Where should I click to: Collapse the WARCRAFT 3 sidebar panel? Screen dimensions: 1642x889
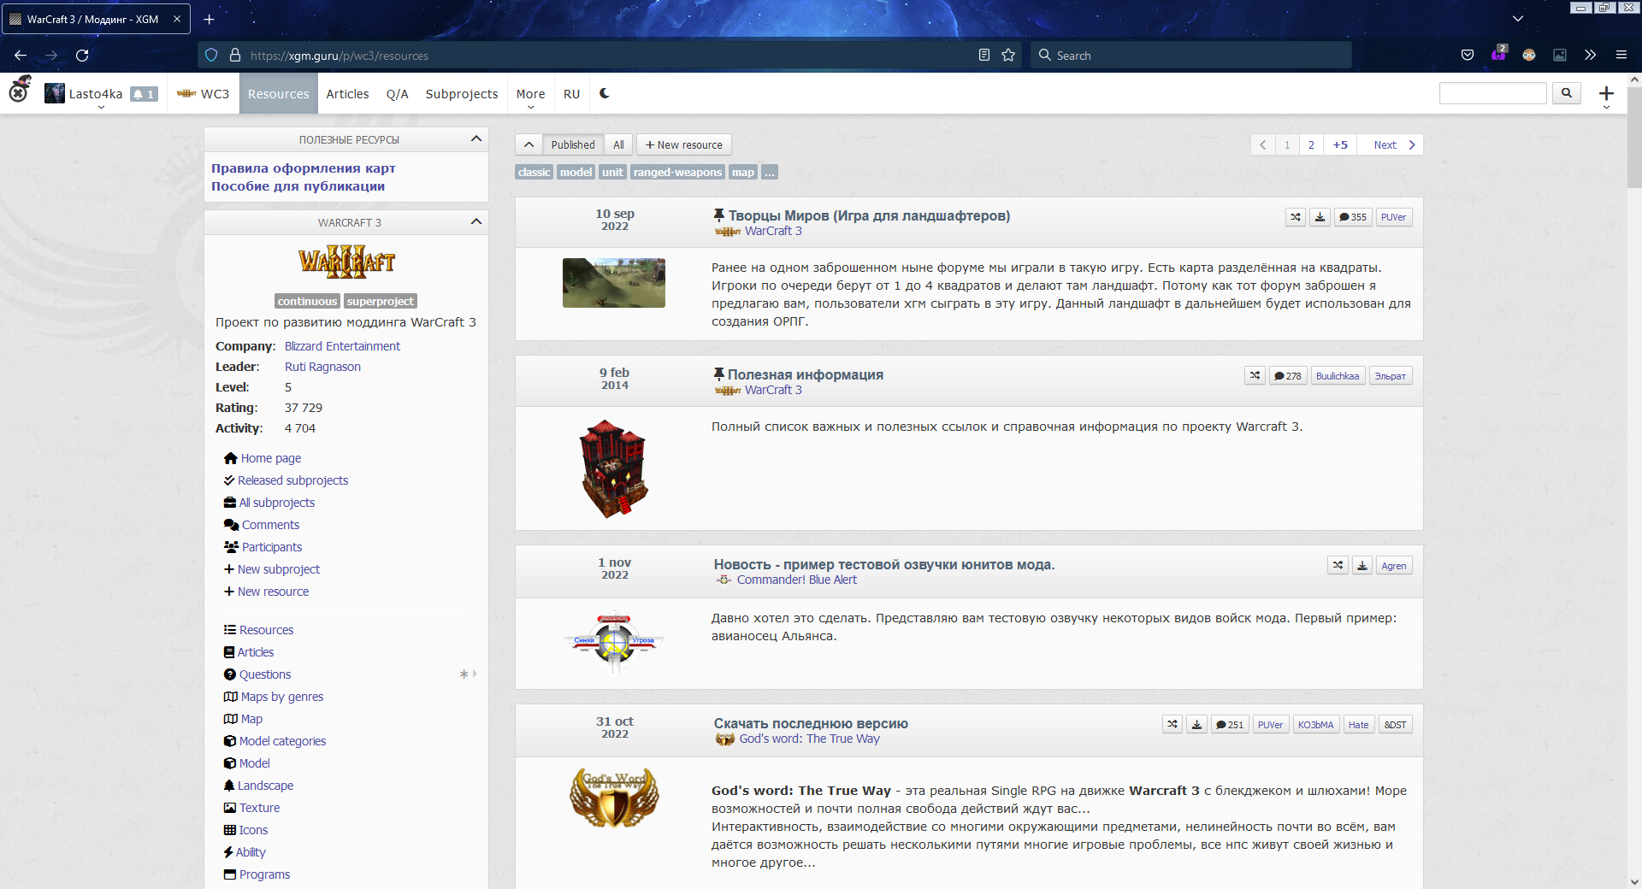(x=476, y=222)
